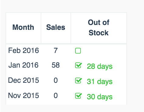The width and height of the screenshot is (144, 112).
Task: Click the Nov 2015 month cell
Action: (23, 96)
